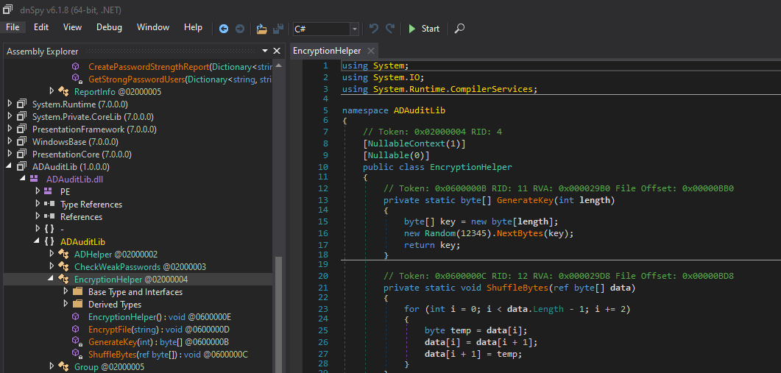
Task: Collapse the ADAuditLib (1.0.0.0) assembly node
Action: click(9, 166)
